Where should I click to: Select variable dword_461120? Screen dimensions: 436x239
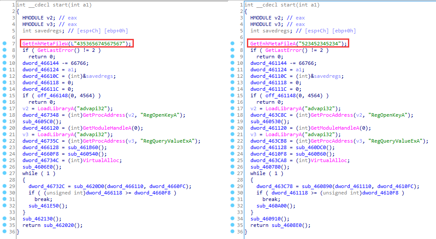(269, 128)
